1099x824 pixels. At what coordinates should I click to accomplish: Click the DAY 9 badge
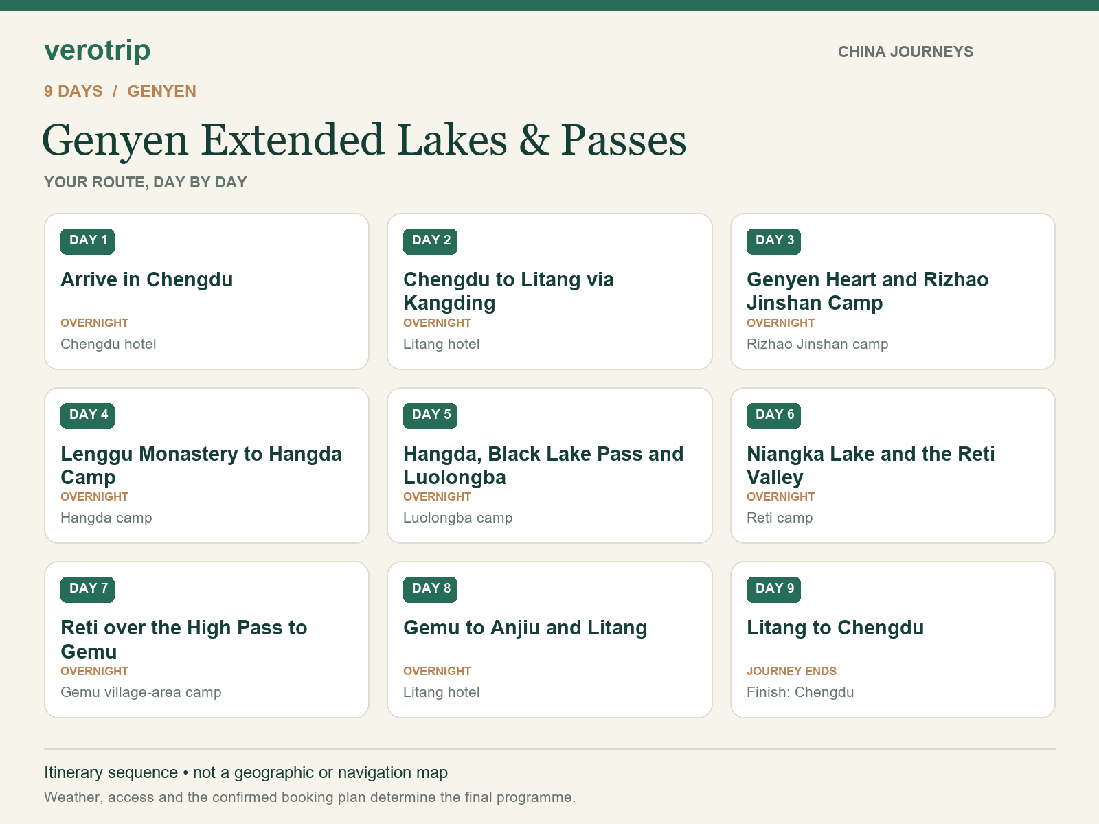pyautogui.click(x=774, y=589)
